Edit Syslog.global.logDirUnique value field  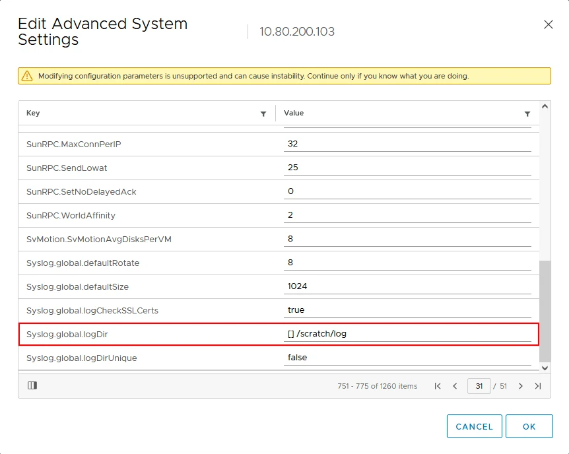tap(407, 358)
